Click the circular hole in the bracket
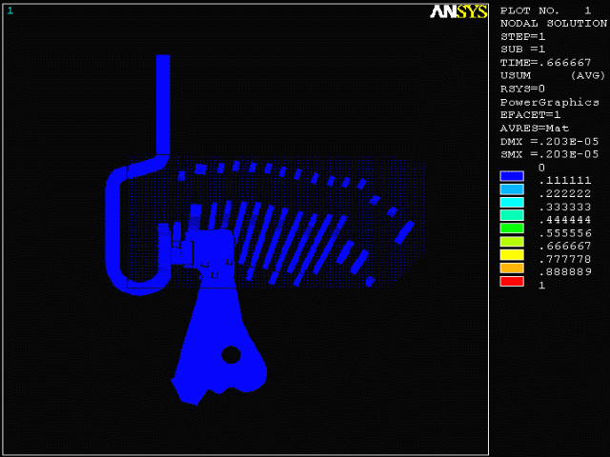The image size is (610, 457). [x=231, y=355]
